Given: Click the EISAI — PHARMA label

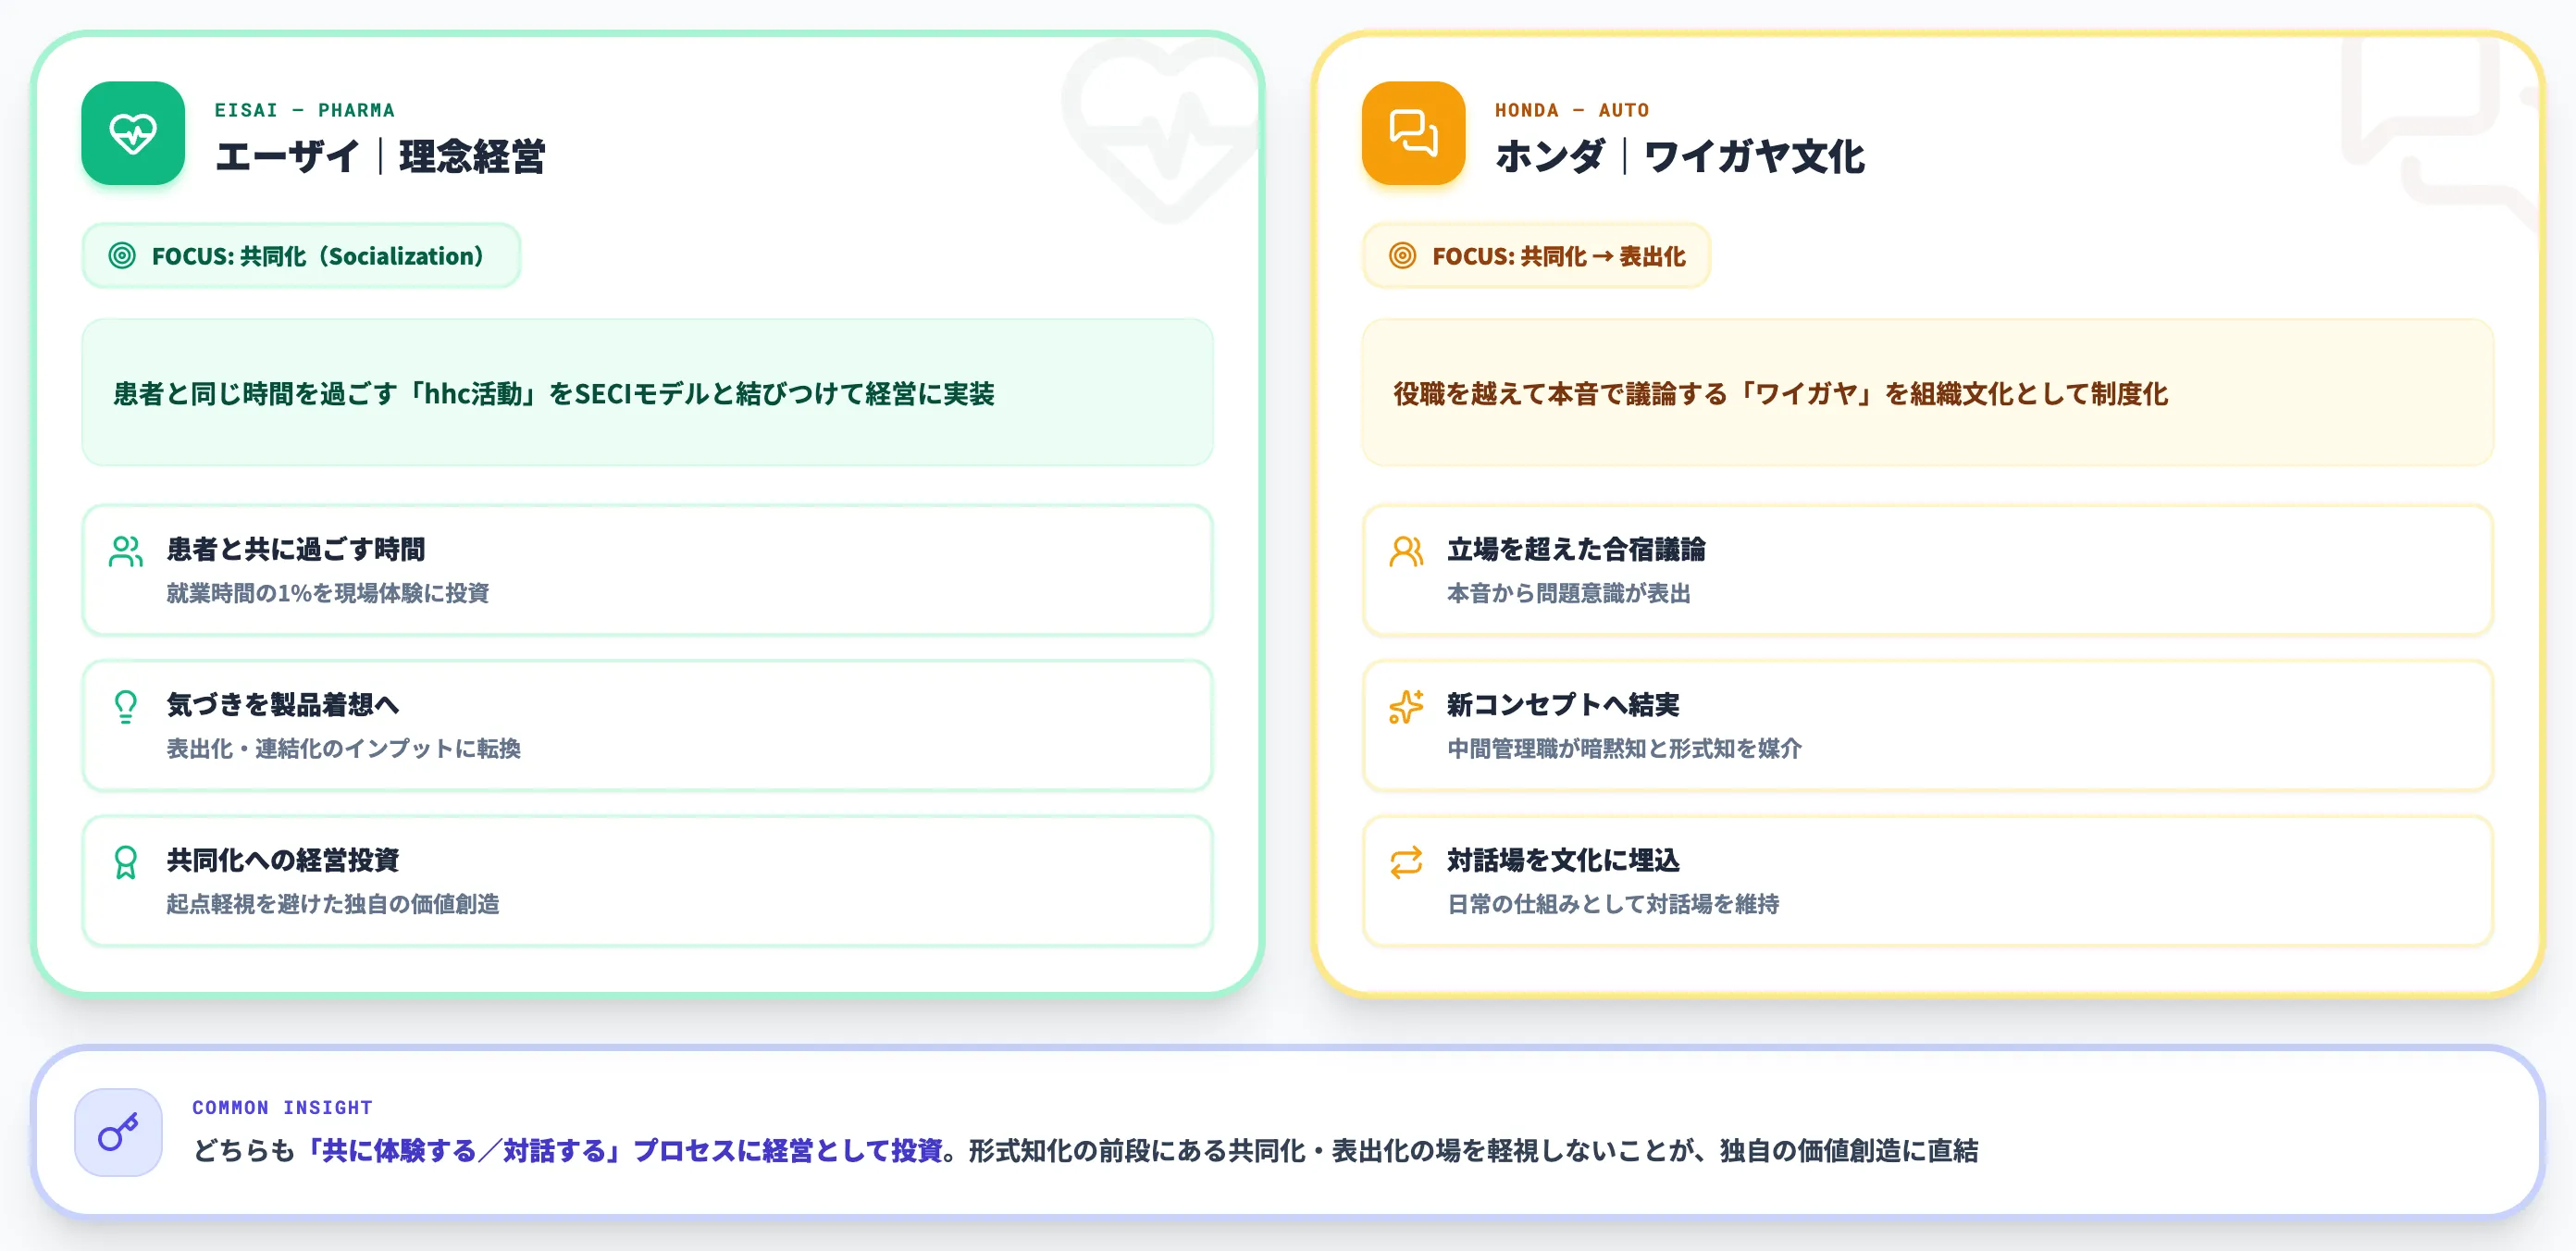Looking at the screenshot, I should pyautogui.click(x=304, y=110).
